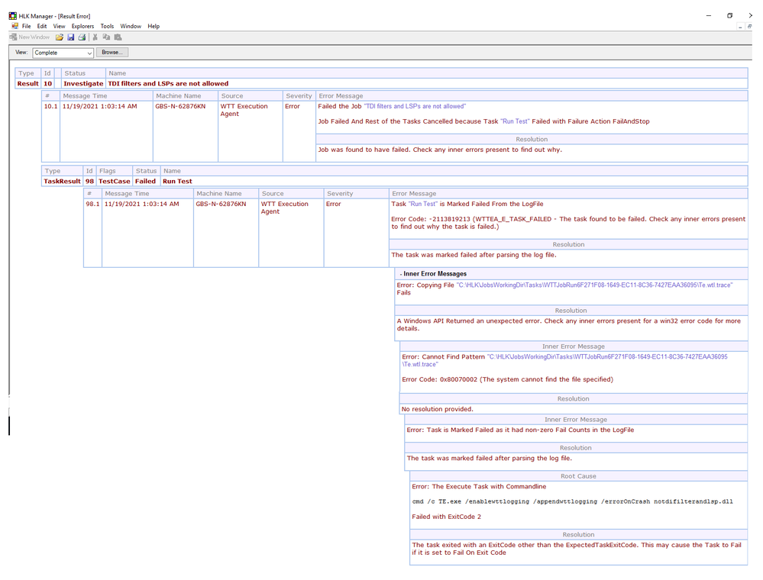Image resolution: width=763 pixels, height=580 pixels.
Task: Open a file with the folder icon
Action: click(60, 37)
